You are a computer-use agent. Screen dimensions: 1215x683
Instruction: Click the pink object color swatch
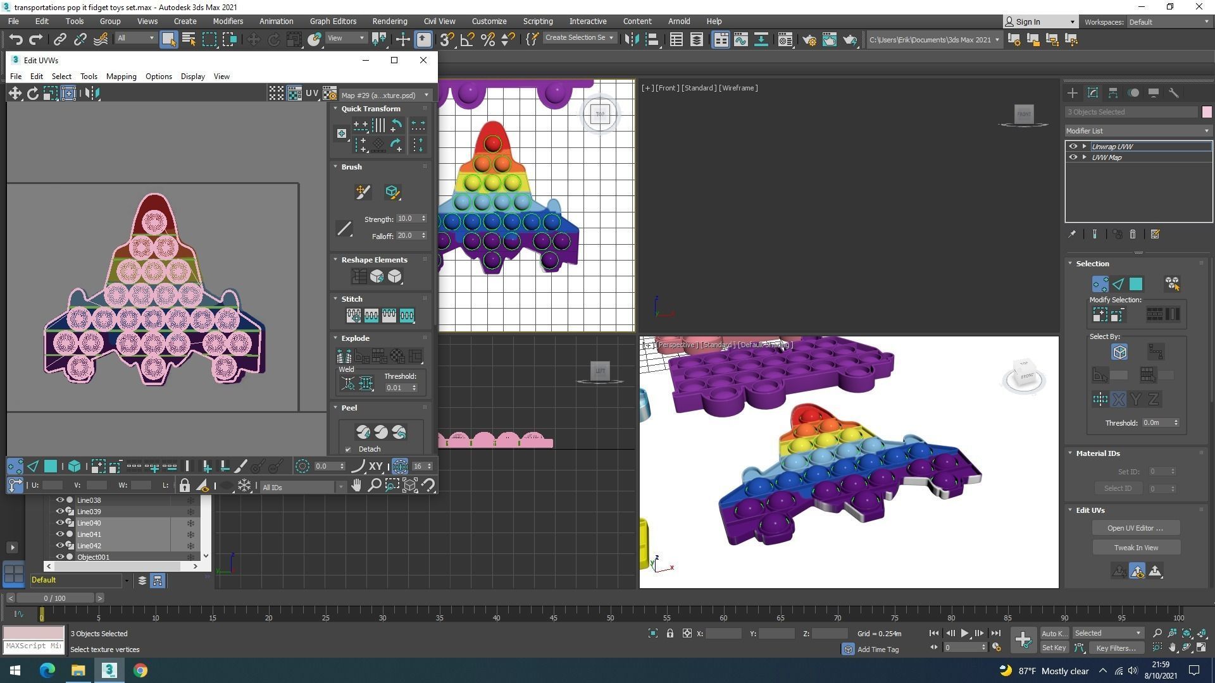(x=1206, y=112)
